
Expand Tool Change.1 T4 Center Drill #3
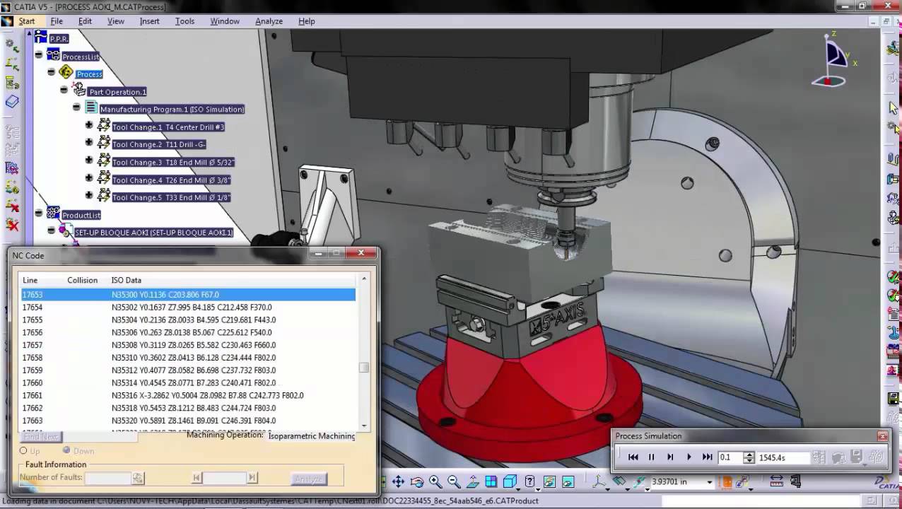(x=89, y=125)
